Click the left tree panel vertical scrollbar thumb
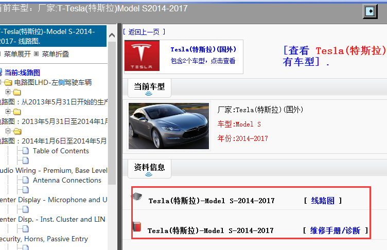Image resolution: width=387 pixels, height=250 pixels. pos(112,113)
